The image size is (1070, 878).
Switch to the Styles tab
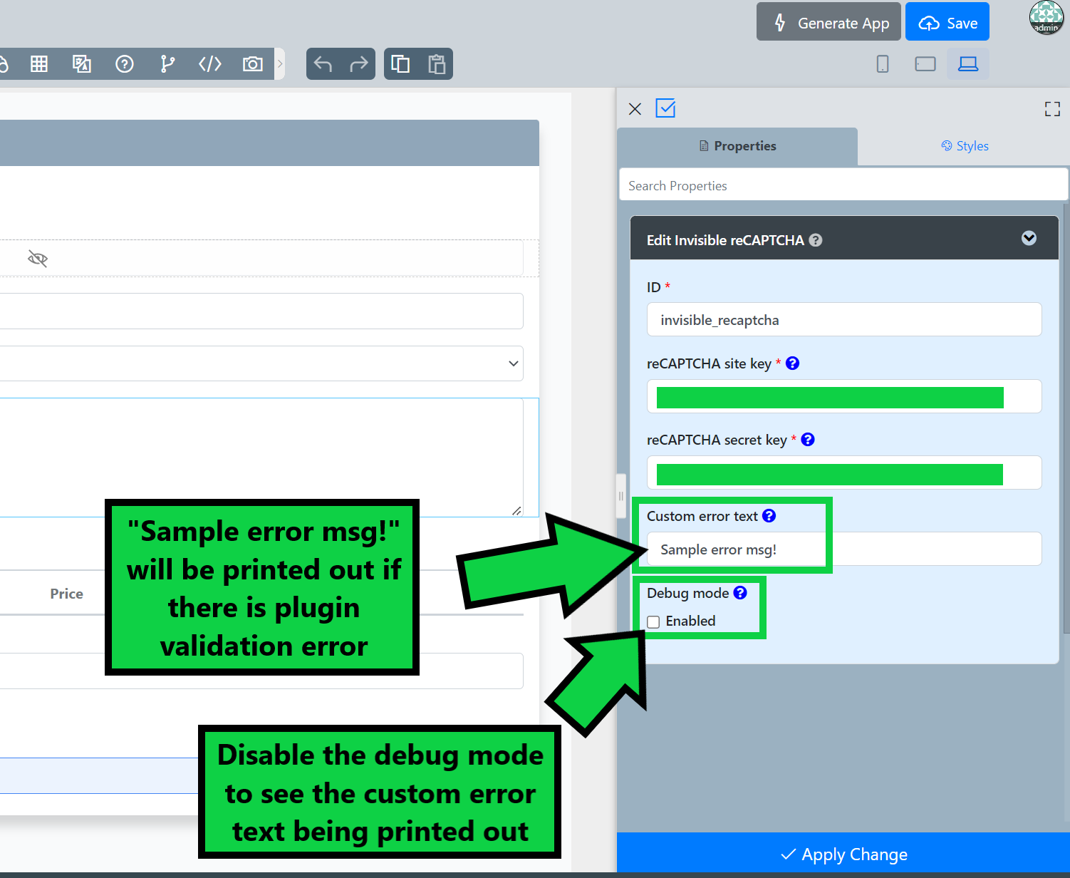coord(965,146)
